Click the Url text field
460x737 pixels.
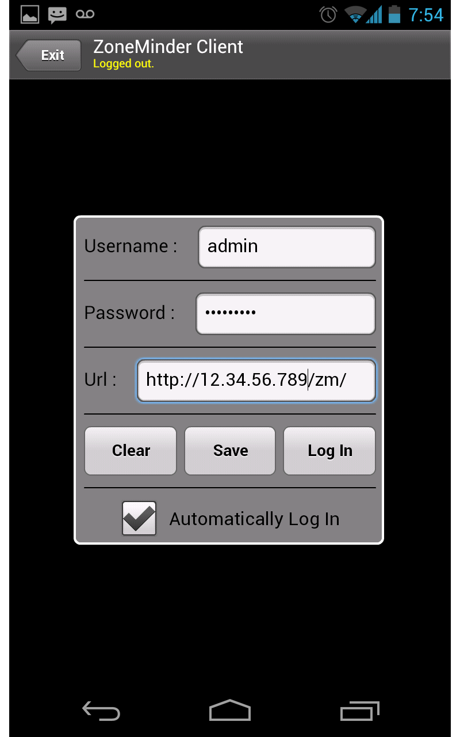(256, 381)
